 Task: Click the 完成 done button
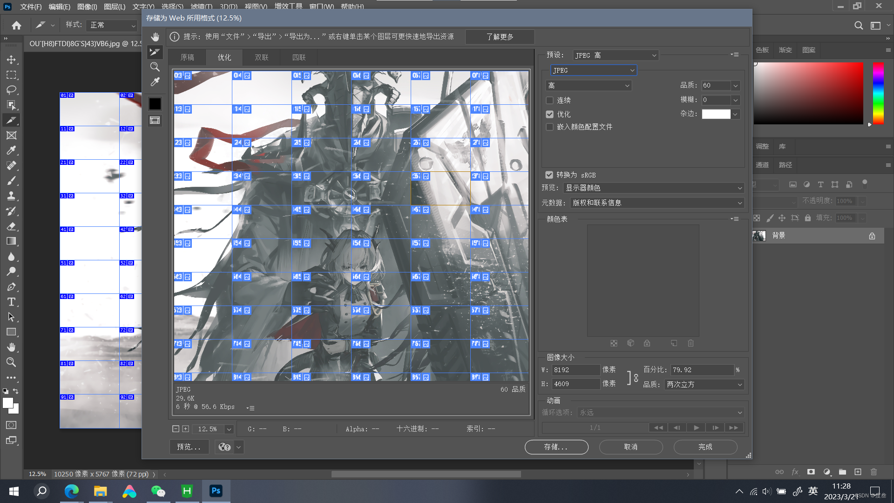point(705,447)
